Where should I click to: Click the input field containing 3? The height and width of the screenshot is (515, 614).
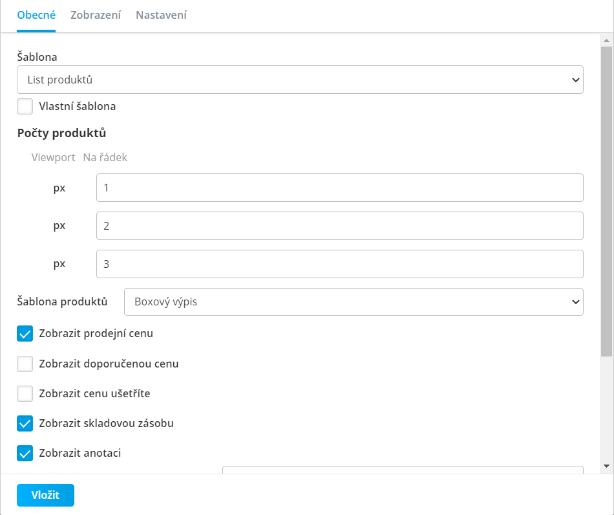(340, 264)
